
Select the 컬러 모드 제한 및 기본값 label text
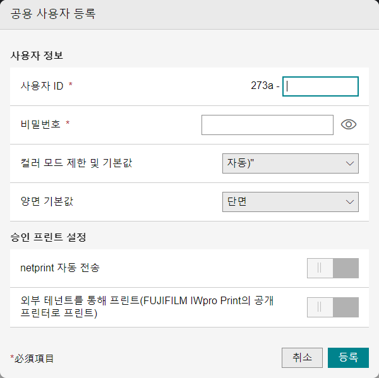76,163
